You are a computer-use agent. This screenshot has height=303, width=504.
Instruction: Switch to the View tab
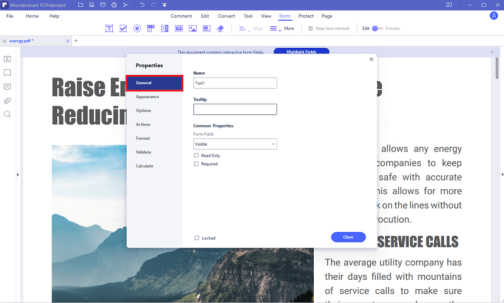pyautogui.click(x=266, y=16)
